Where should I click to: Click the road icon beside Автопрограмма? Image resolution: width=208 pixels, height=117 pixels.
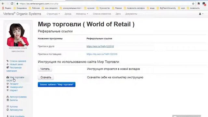[7, 97]
